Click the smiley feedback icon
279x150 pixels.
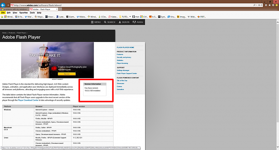pos(277,5)
